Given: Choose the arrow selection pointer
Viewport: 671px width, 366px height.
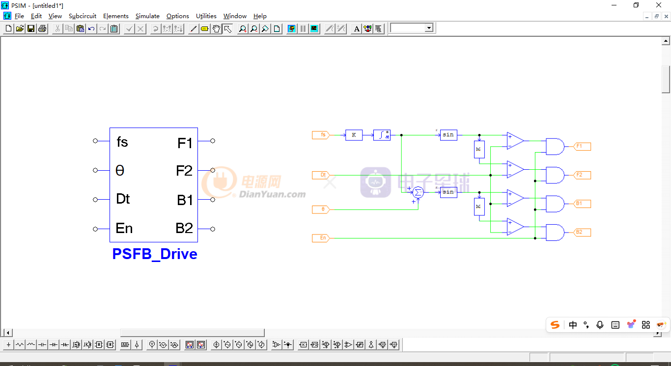Looking at the screenshot, I should point(227,29).
